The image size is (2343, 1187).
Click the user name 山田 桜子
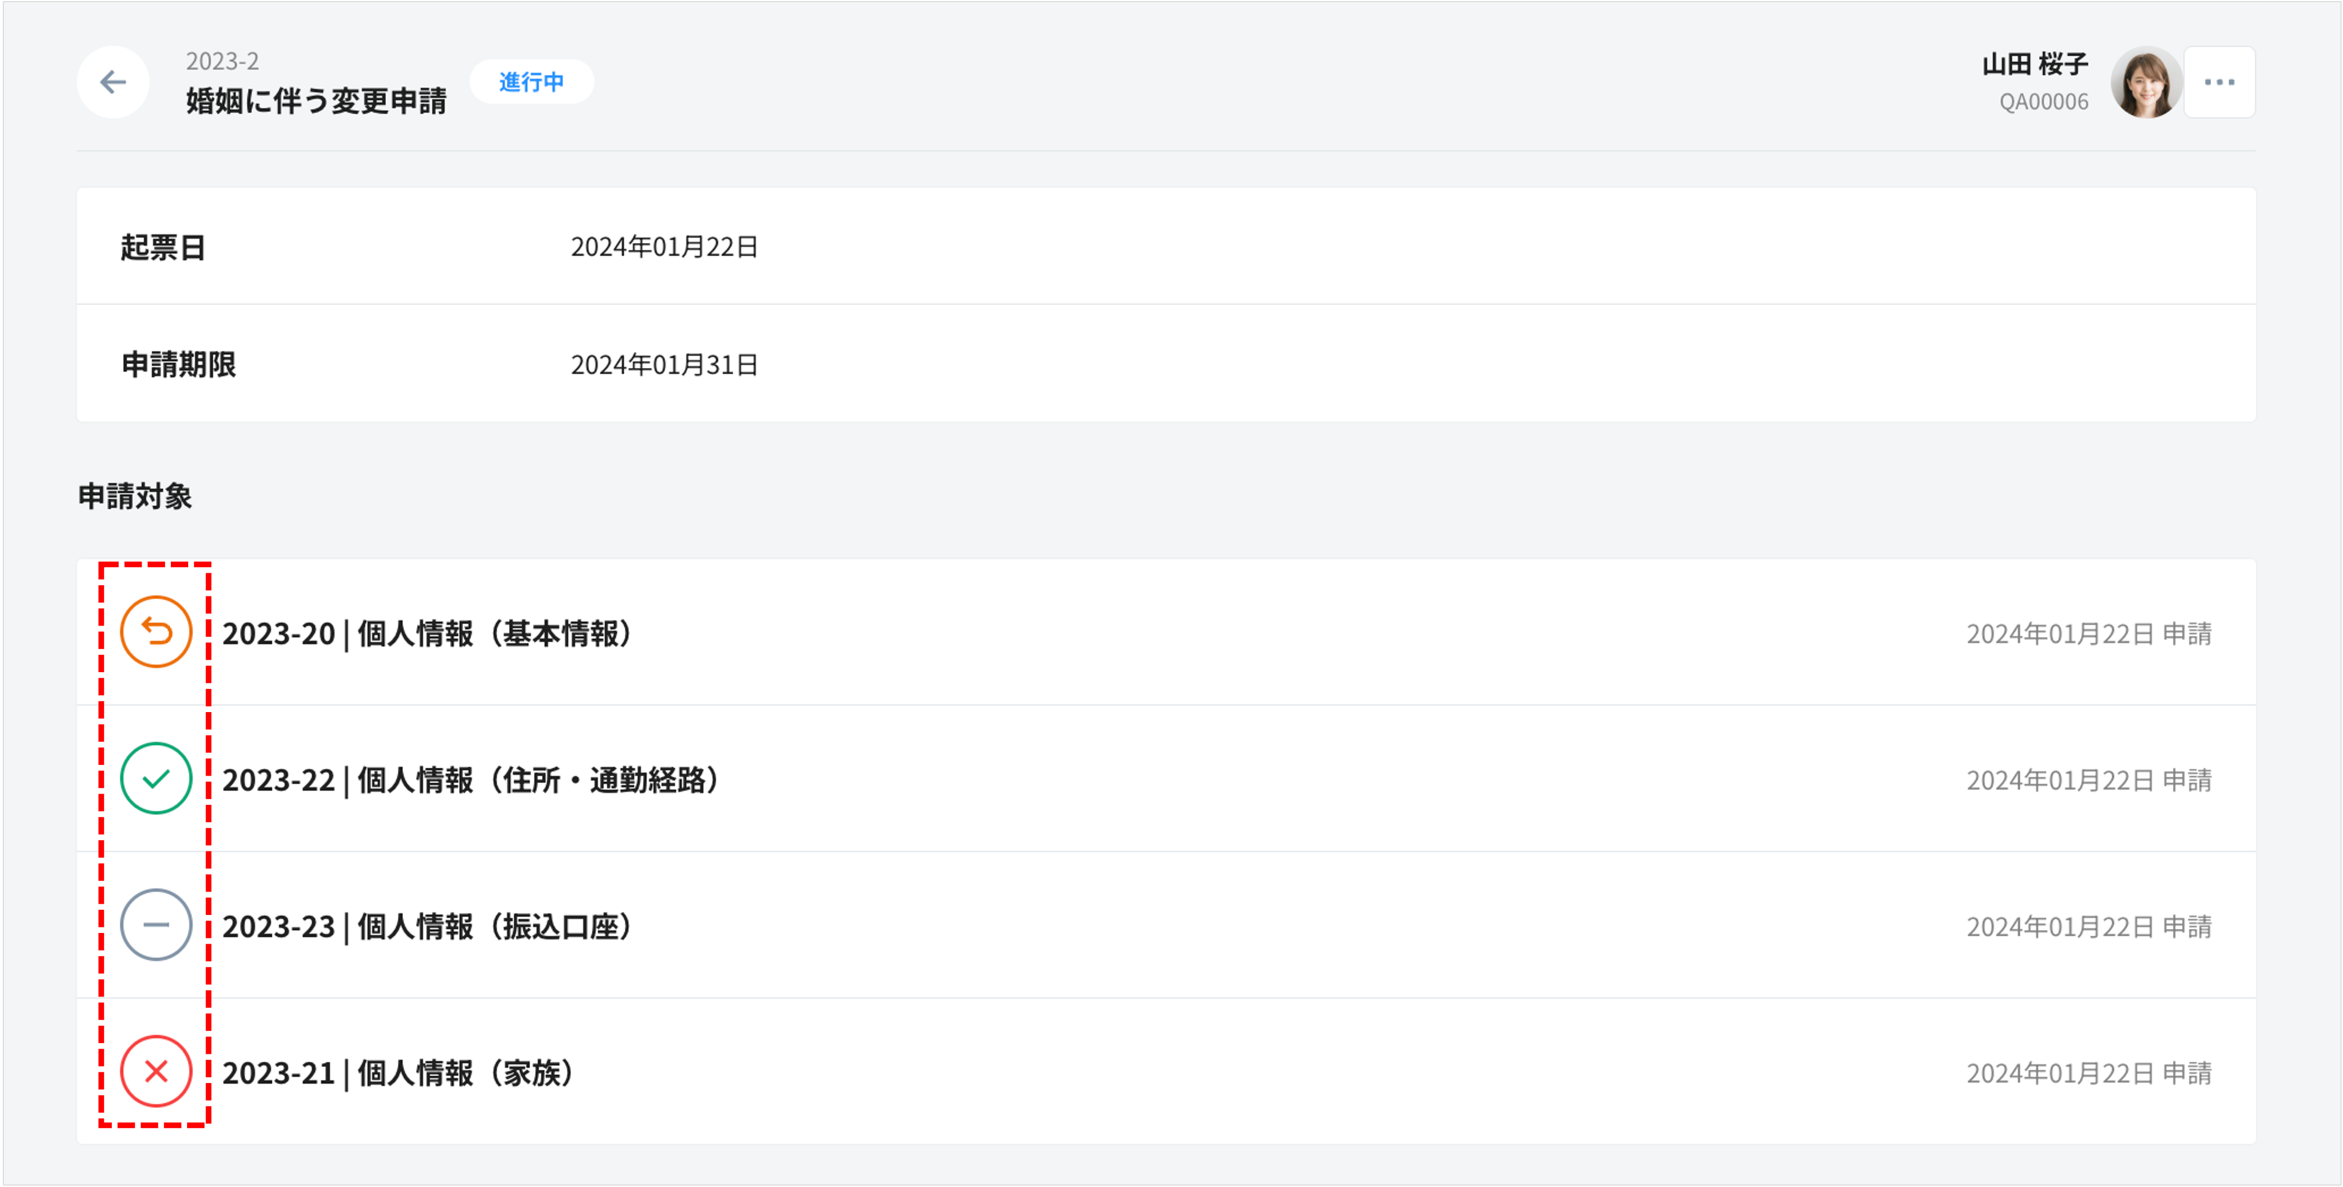[x=2035, y=65]
